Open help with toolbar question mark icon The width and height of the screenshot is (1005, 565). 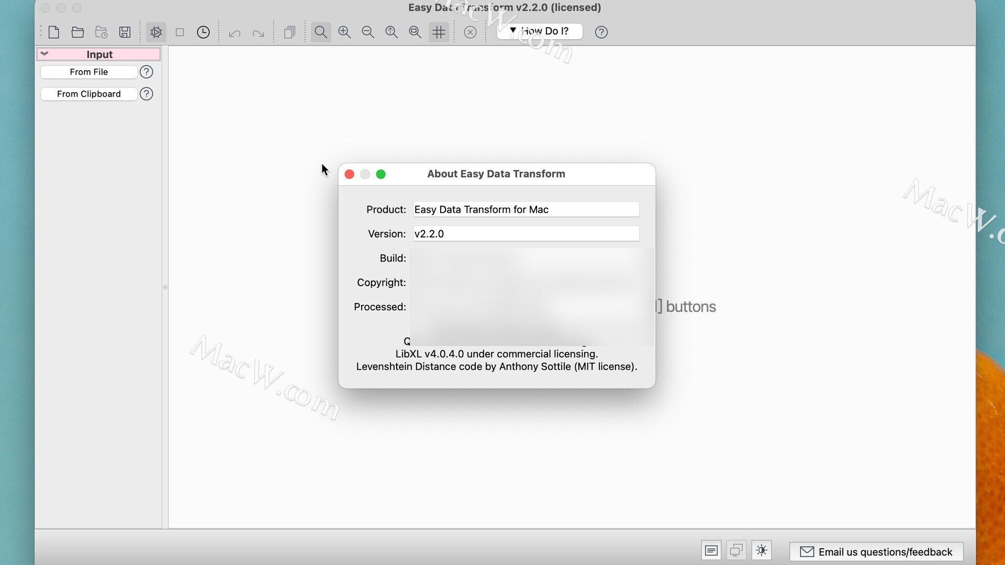click(x=601, y=32)
